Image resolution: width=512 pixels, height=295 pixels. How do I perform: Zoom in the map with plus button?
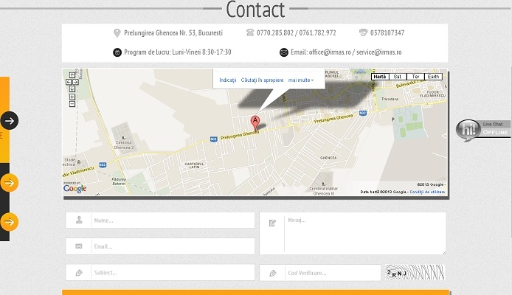tap(72, 97)
